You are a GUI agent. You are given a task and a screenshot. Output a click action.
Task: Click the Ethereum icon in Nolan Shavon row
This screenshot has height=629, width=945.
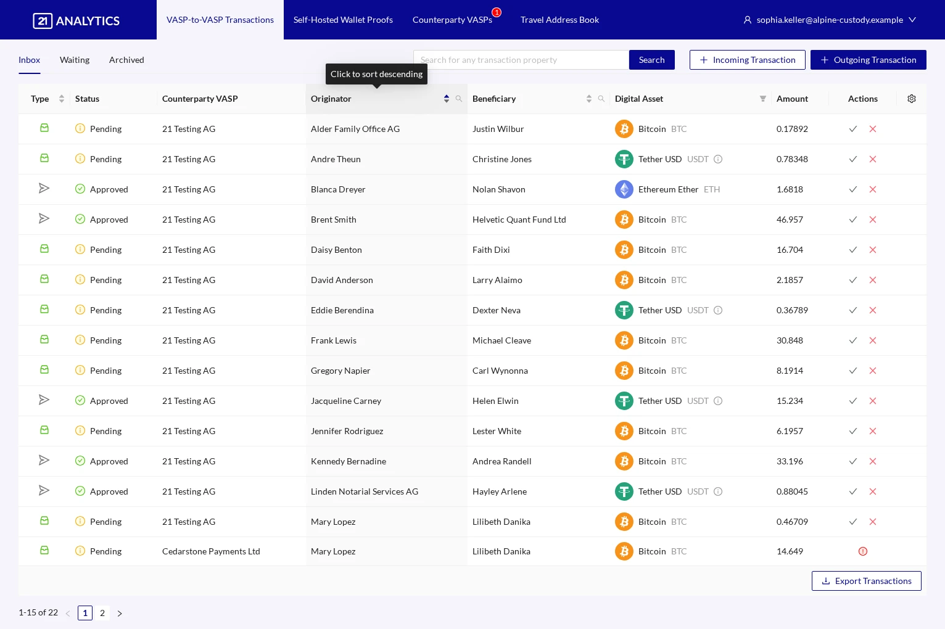[x=624, y=189]
